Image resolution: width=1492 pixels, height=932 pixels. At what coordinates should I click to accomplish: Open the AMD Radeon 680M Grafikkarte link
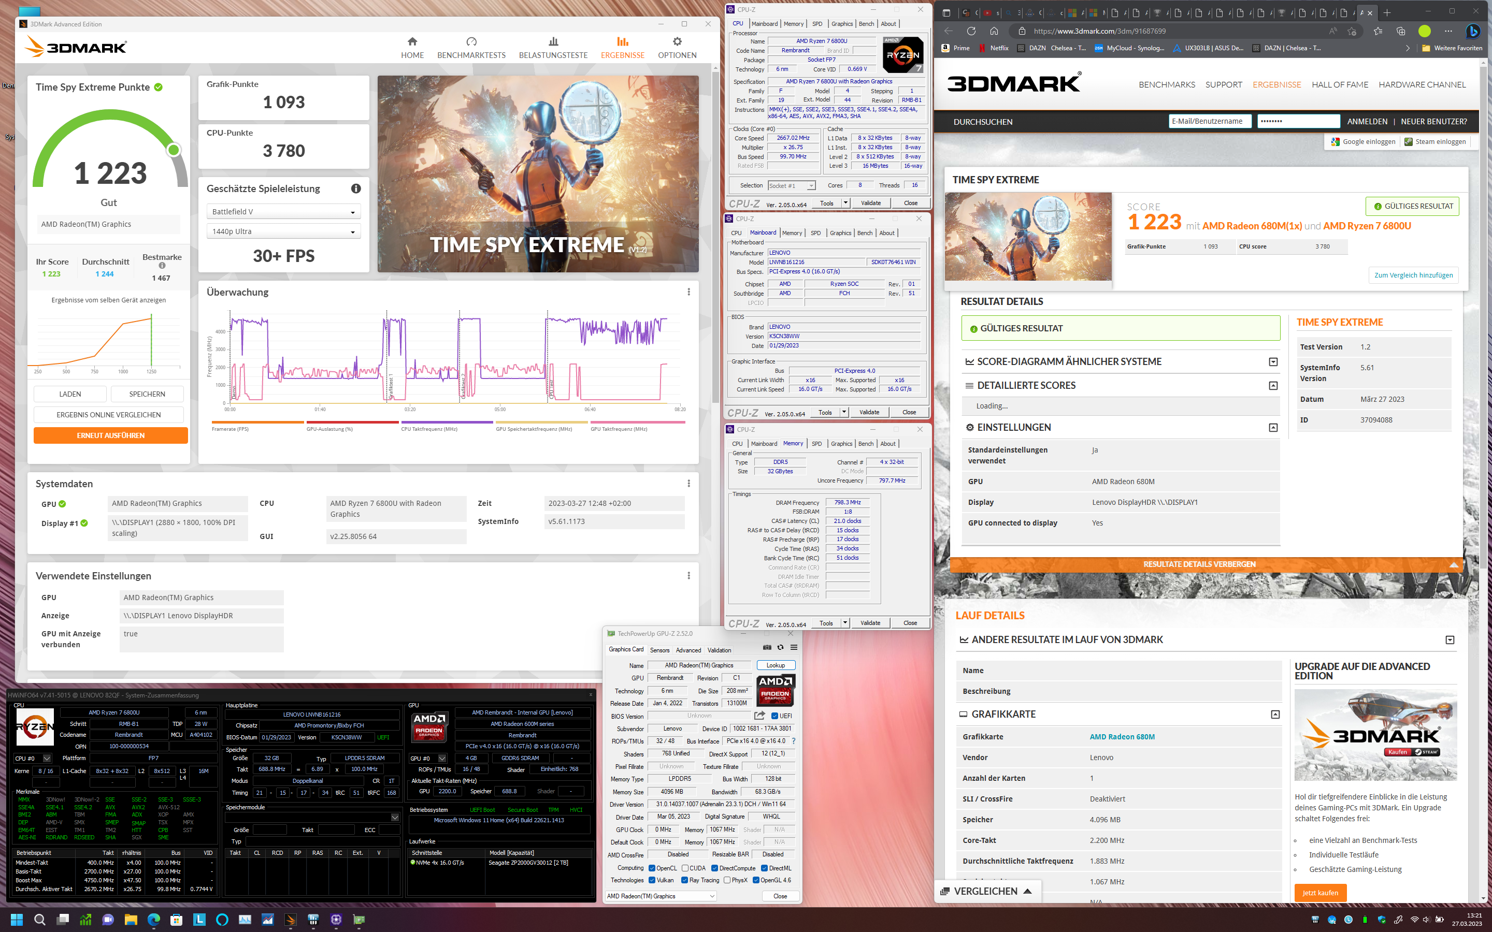click(x=1122, y=737)
